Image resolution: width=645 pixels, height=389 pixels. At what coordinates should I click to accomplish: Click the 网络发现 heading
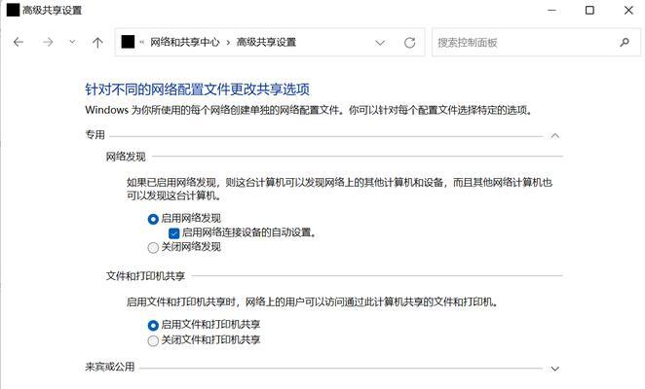126,157
